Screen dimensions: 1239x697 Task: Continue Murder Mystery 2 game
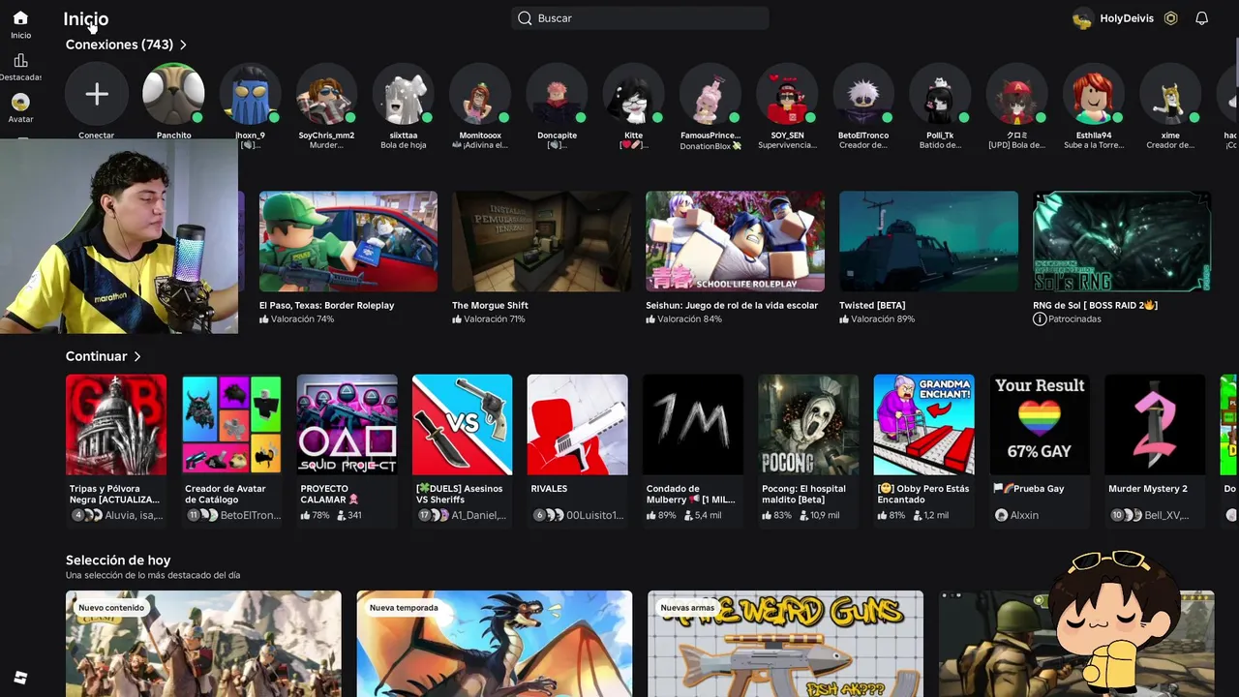click(x=1155, y=425)
